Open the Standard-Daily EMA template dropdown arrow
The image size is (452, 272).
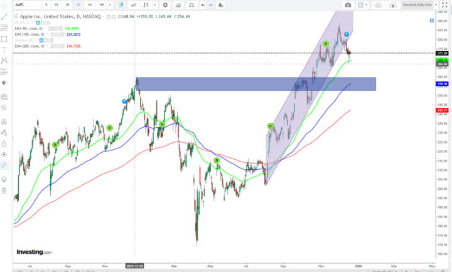(x=436, y=5)
